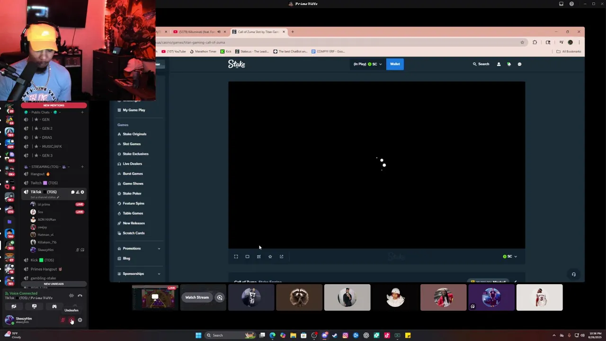
Task: Start an activity in Discord voice panel
Action: pyautogui.click(x=54, y=306)
